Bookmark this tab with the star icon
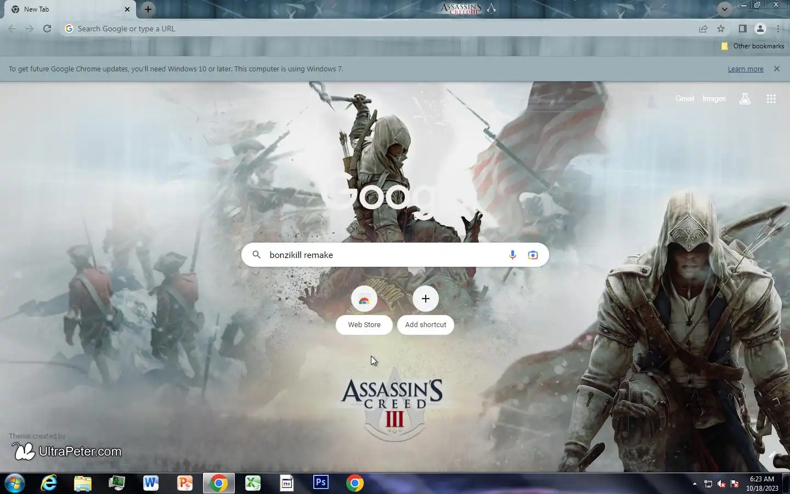This screenshot has width=790, height=494. click(721, 29)
